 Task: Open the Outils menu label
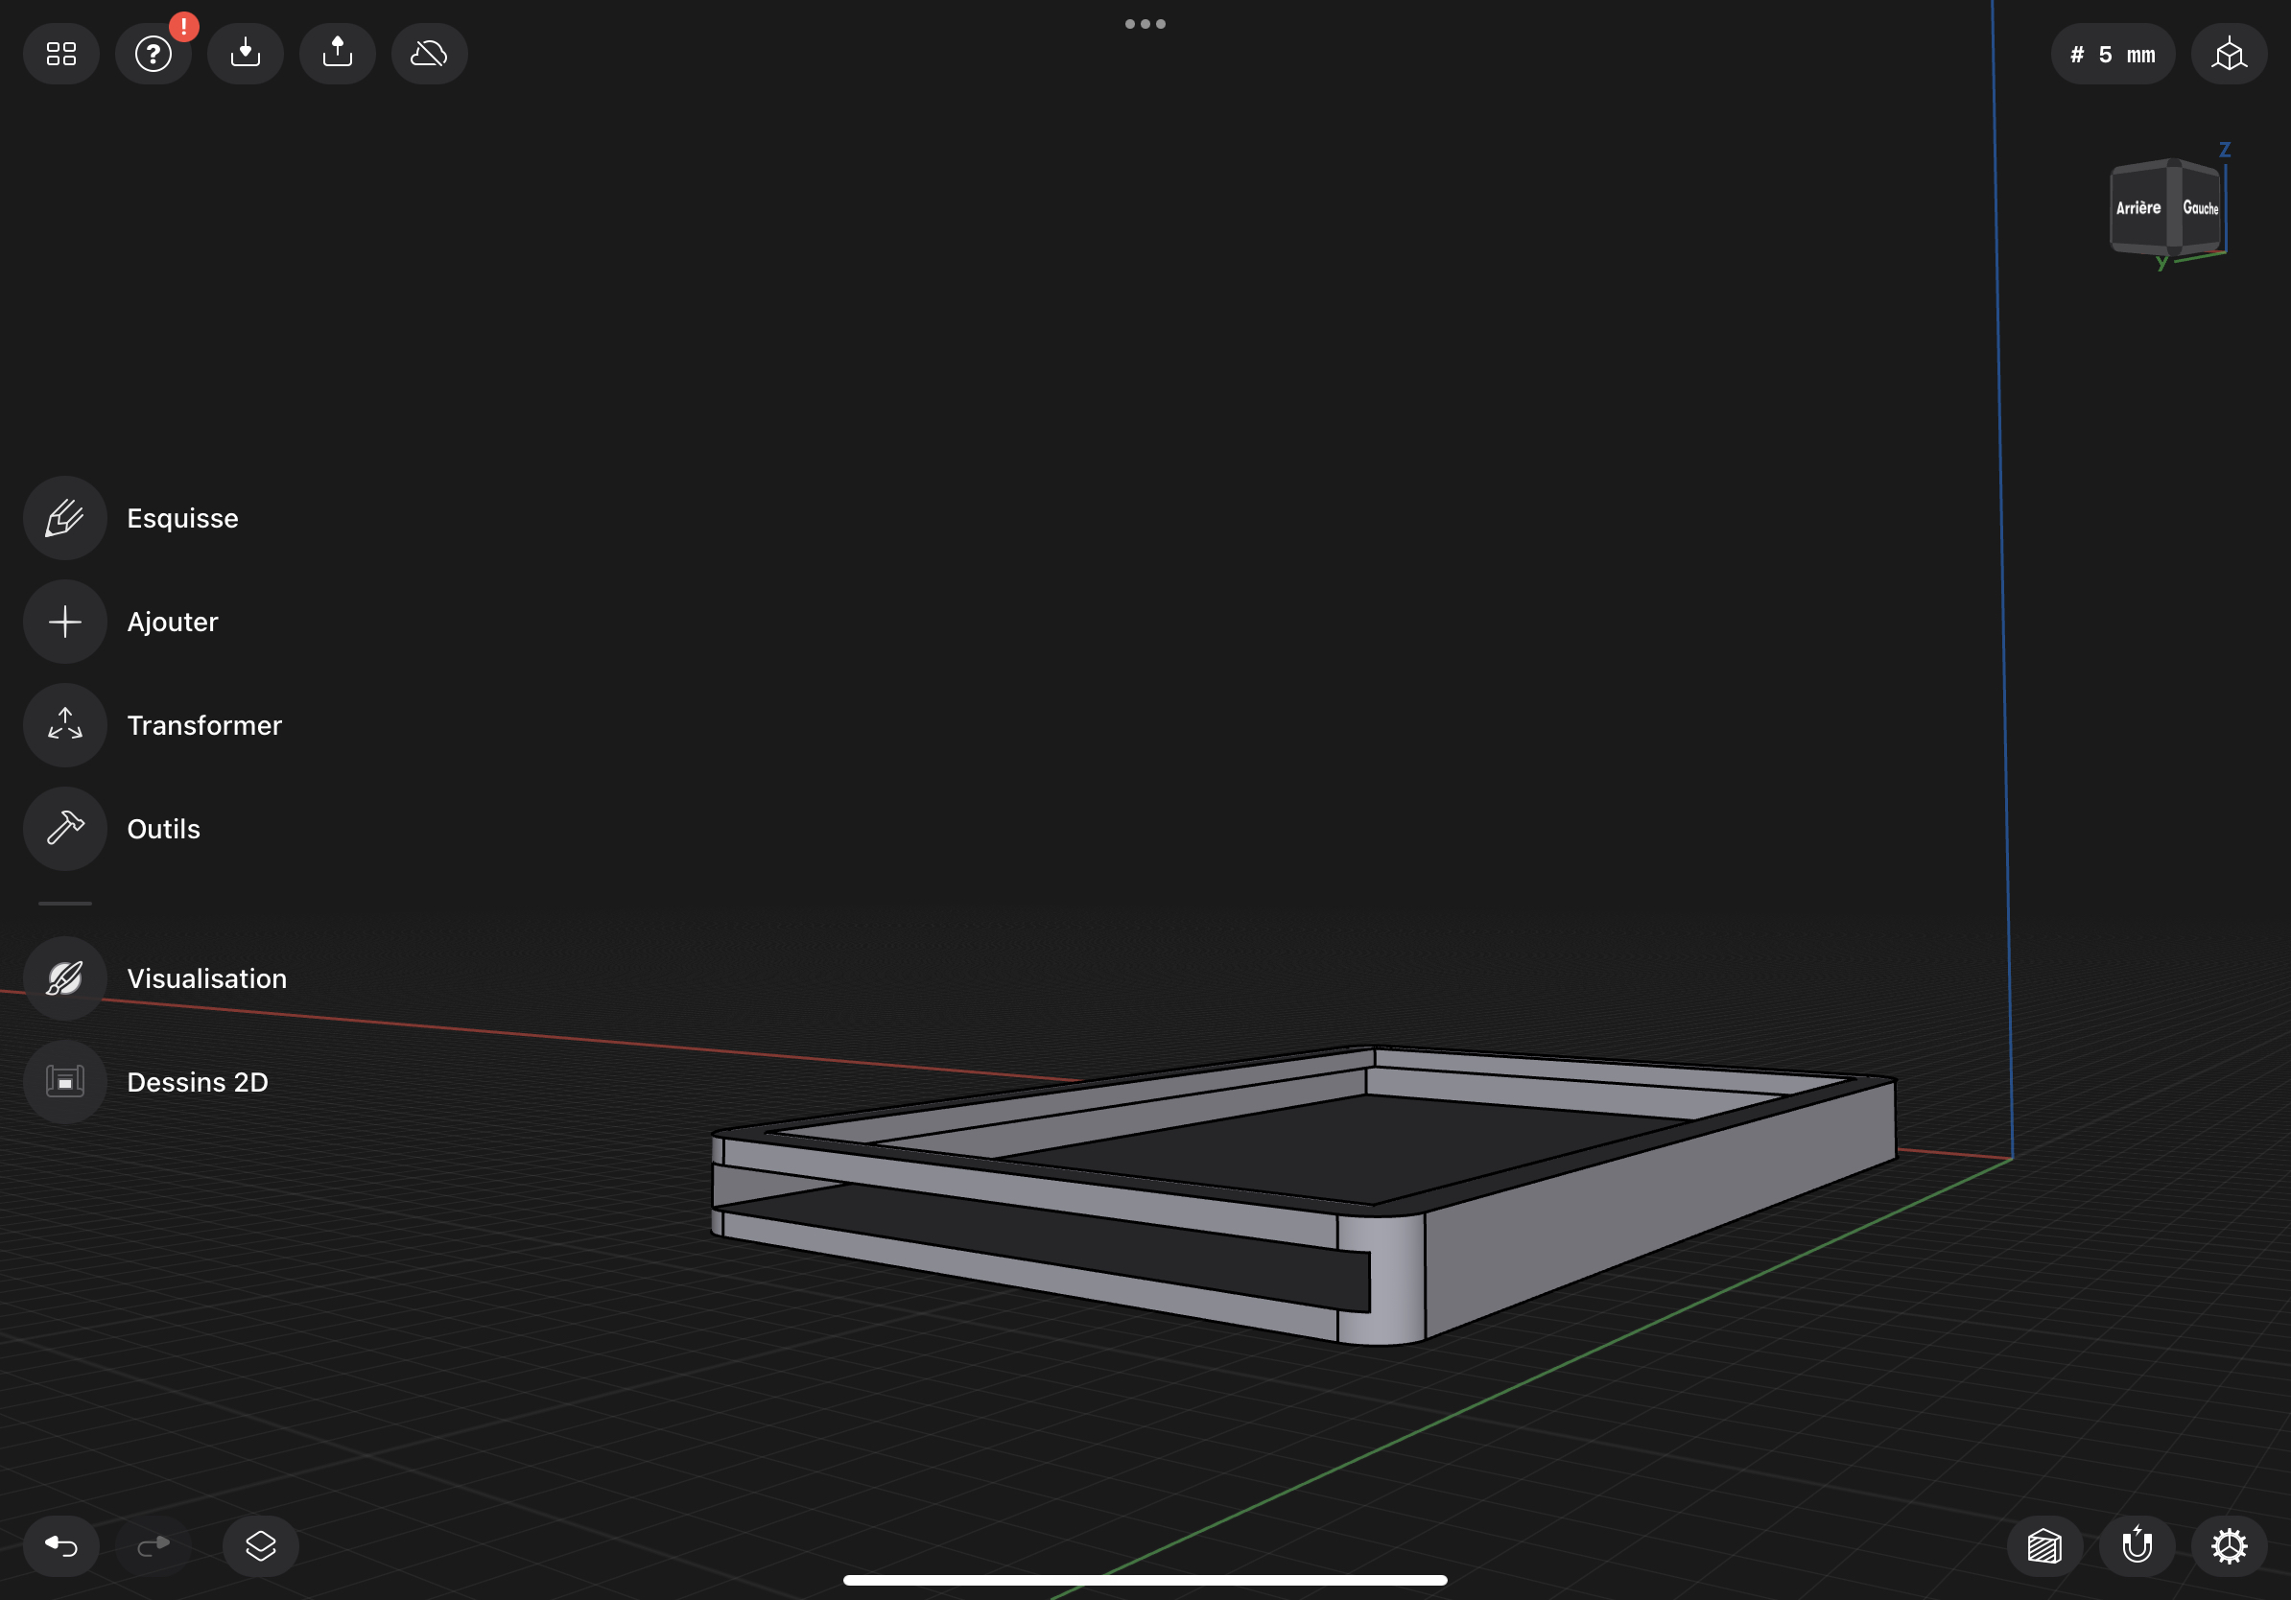tap(164, 829)
